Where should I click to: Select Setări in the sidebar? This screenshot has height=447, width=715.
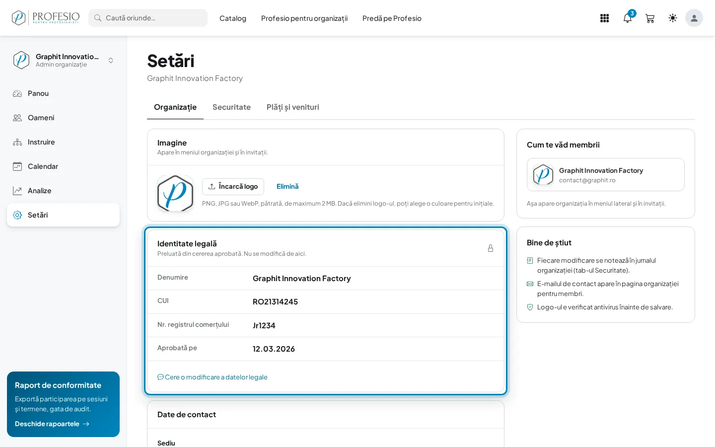(63, 215)
